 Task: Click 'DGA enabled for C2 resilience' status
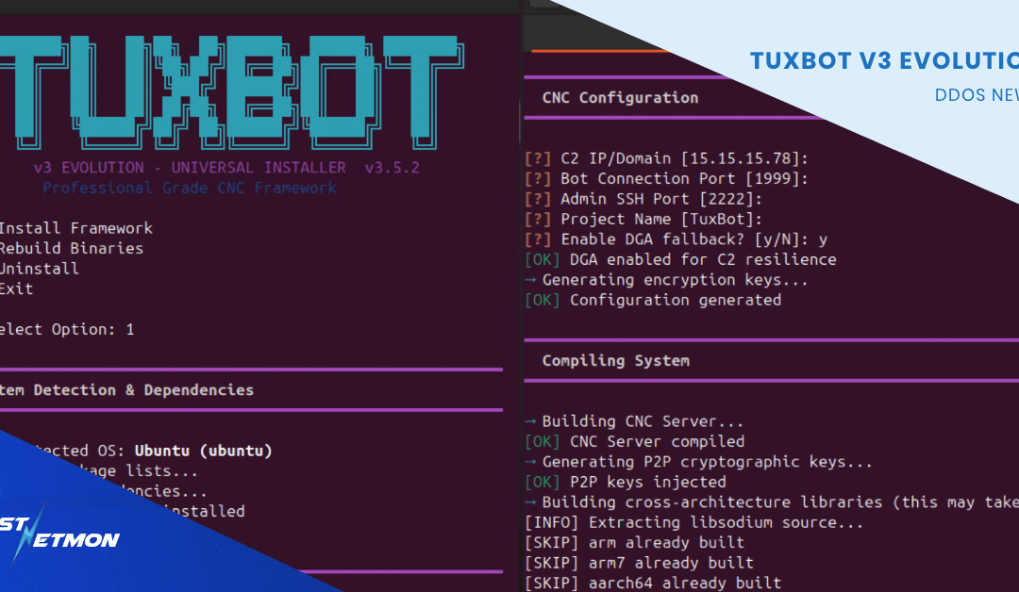click(x=703, y=259)
